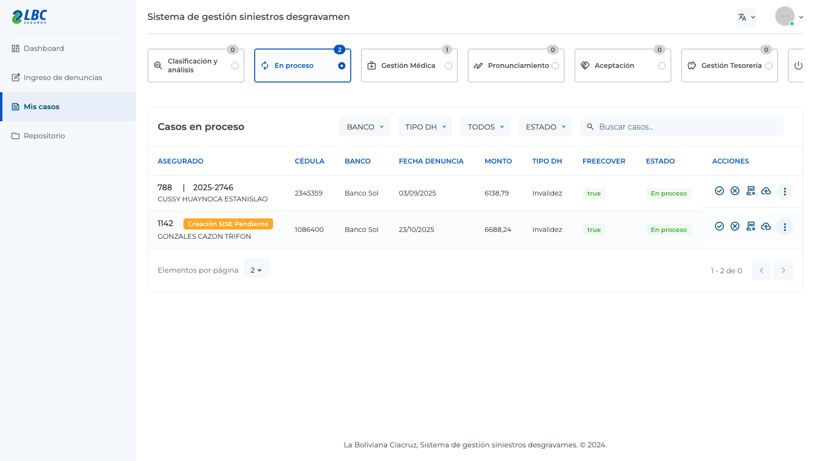Switch to the Pronunciamiento stage label
The height and width of the screenshot is (461, 815).
tap(518, 66)
